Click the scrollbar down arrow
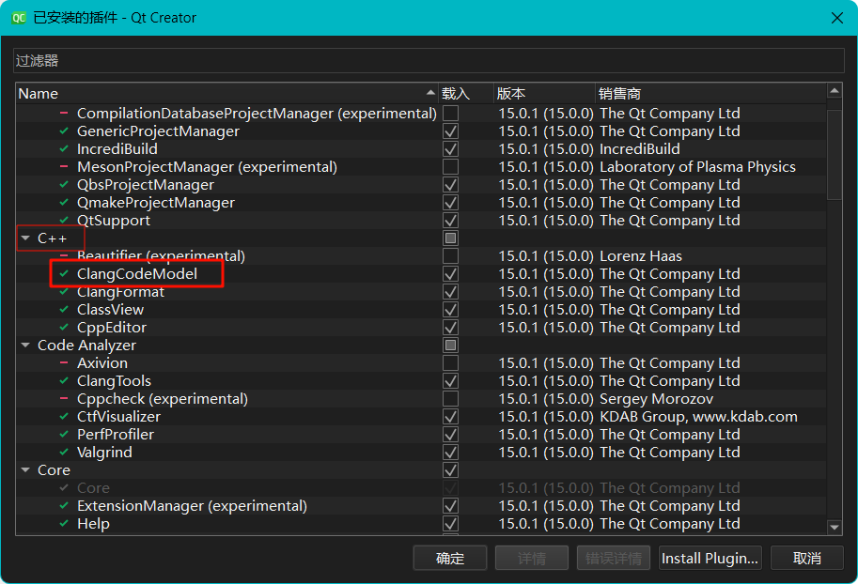 pyautogui.click(x=835, y=527)
